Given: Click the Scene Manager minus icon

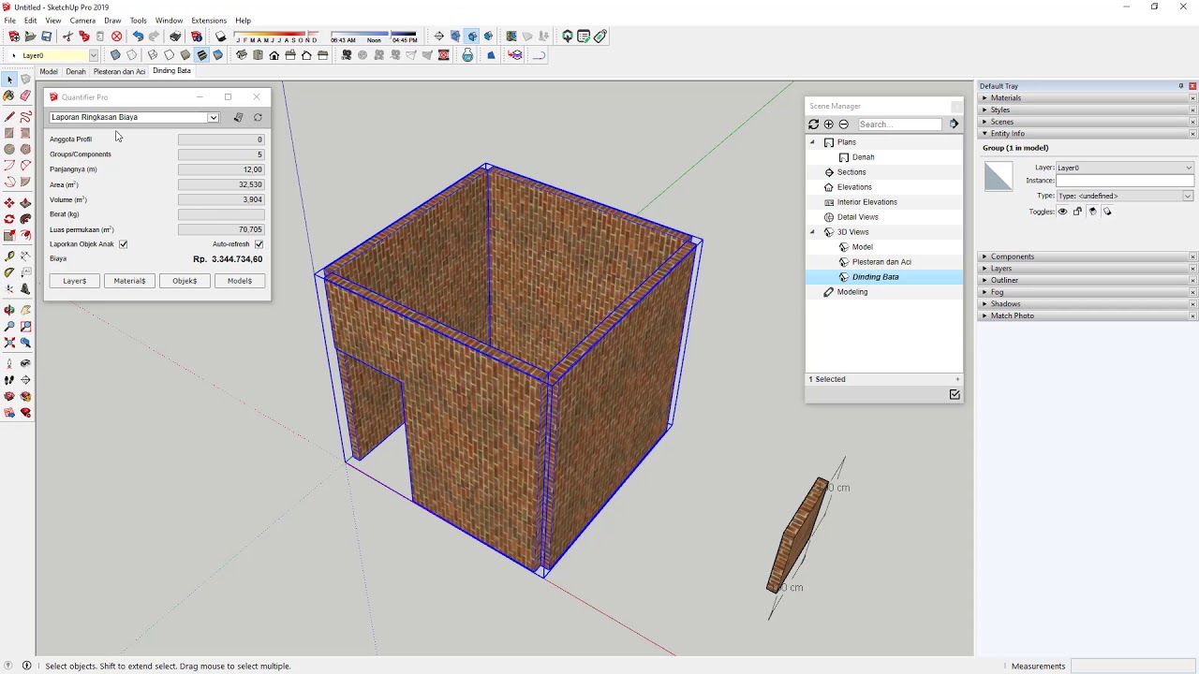Looking at the screenshot, I should pos(843,124).
